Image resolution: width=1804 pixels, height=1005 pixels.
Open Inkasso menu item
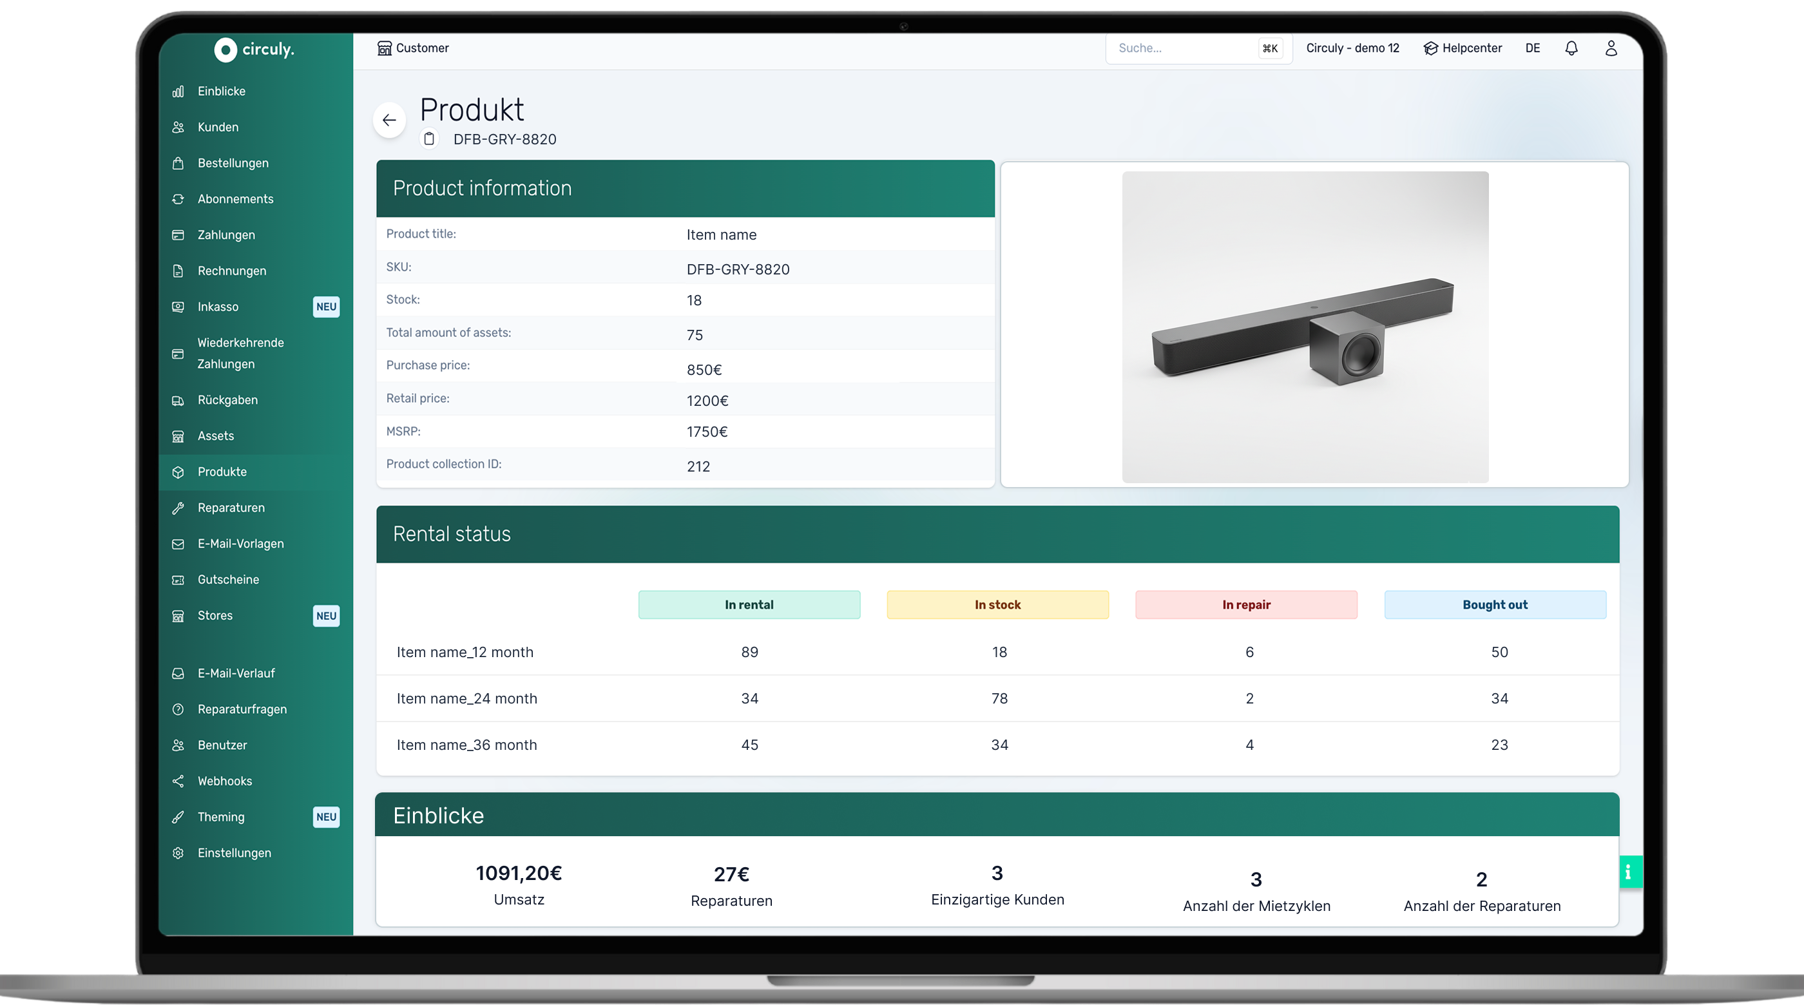pyautogui.click(x=218, y=307)
